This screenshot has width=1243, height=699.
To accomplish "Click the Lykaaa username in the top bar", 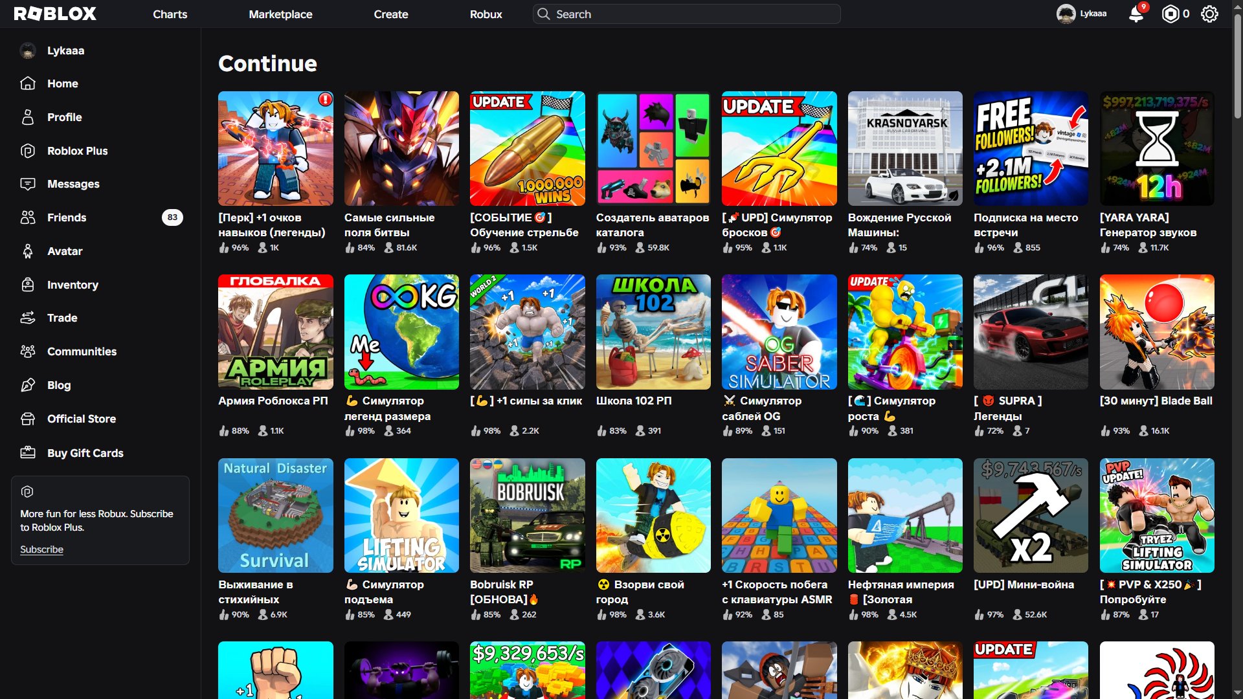I will (1093, 14).
